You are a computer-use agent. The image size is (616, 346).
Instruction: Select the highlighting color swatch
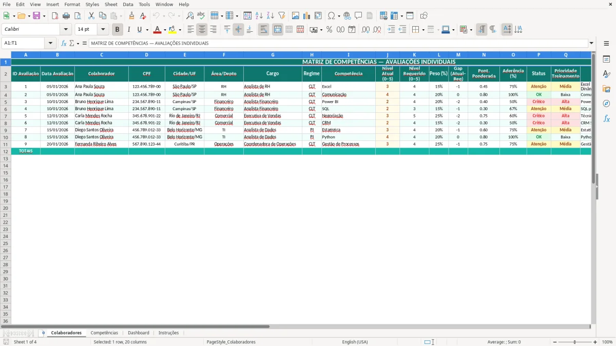pyautogui.click(x=171, y=29)
